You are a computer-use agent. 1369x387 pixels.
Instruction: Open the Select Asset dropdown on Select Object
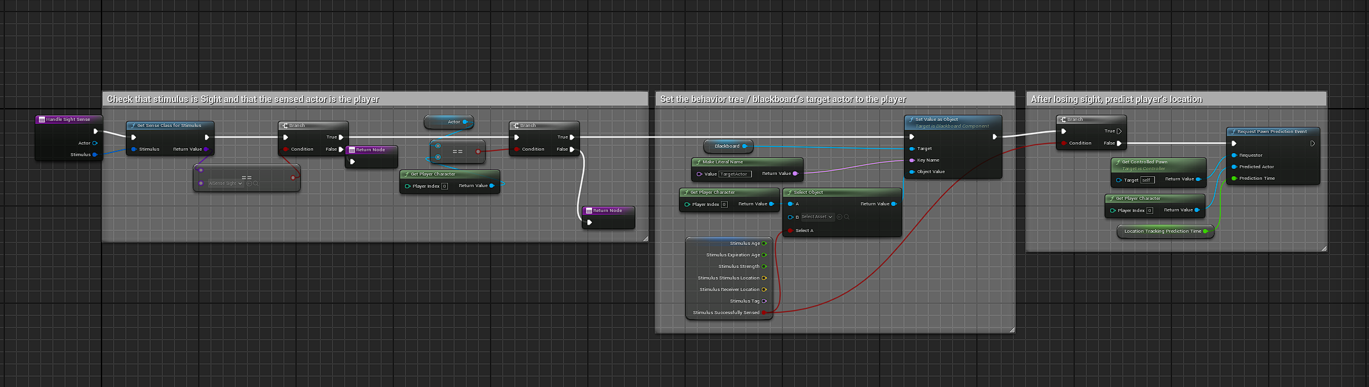(816, 217)
